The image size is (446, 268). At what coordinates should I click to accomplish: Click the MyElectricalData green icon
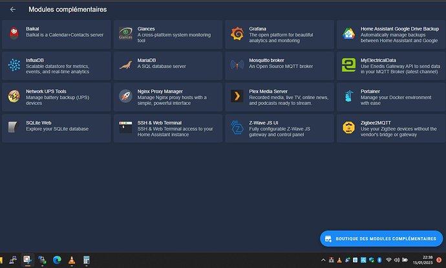(x=348, y=65)
